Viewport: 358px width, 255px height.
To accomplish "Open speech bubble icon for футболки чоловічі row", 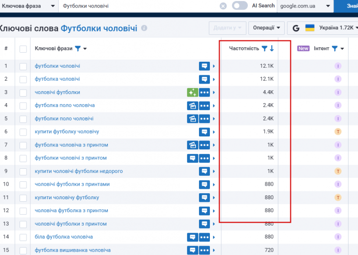I will click(204, 66).
